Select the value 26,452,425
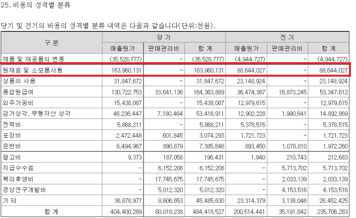Viewport: 356px width, 218px height. coord(334,200)
